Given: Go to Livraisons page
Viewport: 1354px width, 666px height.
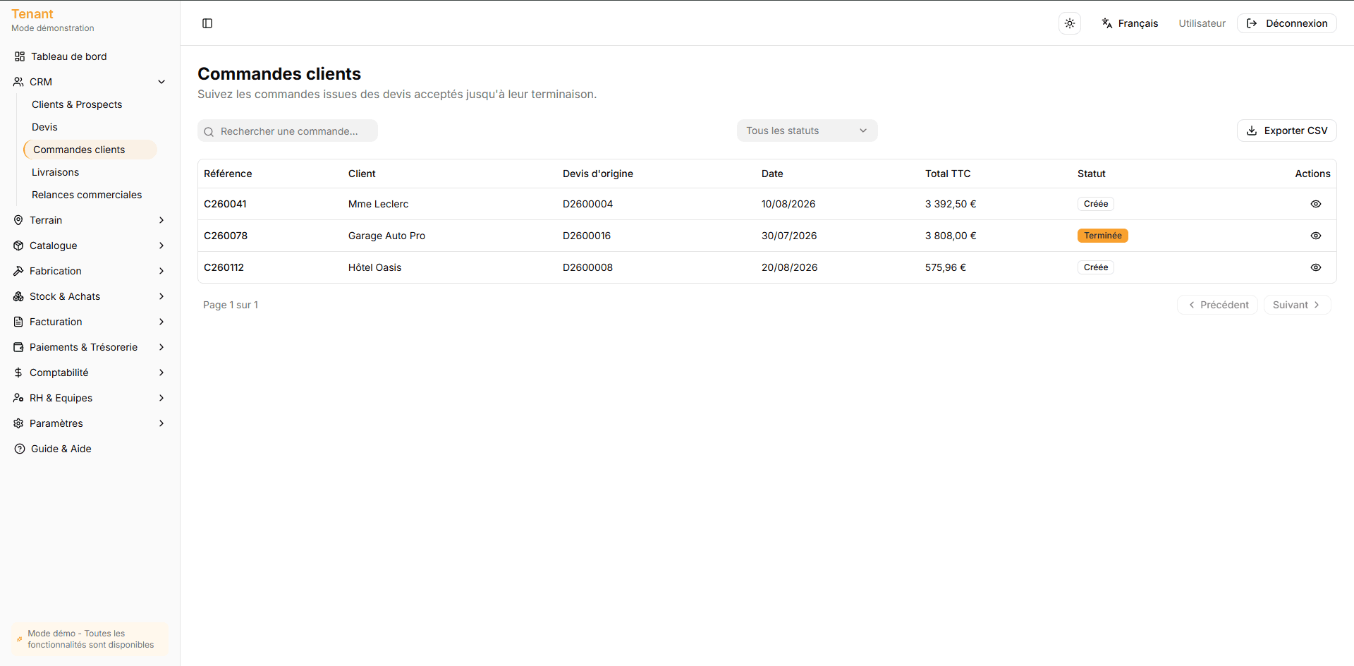Looking at the screenshot, I should coord(55,172).
